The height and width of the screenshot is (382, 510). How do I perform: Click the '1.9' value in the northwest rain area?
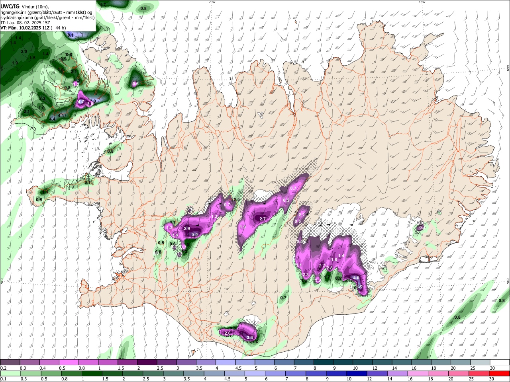click(x=15, y=63)
